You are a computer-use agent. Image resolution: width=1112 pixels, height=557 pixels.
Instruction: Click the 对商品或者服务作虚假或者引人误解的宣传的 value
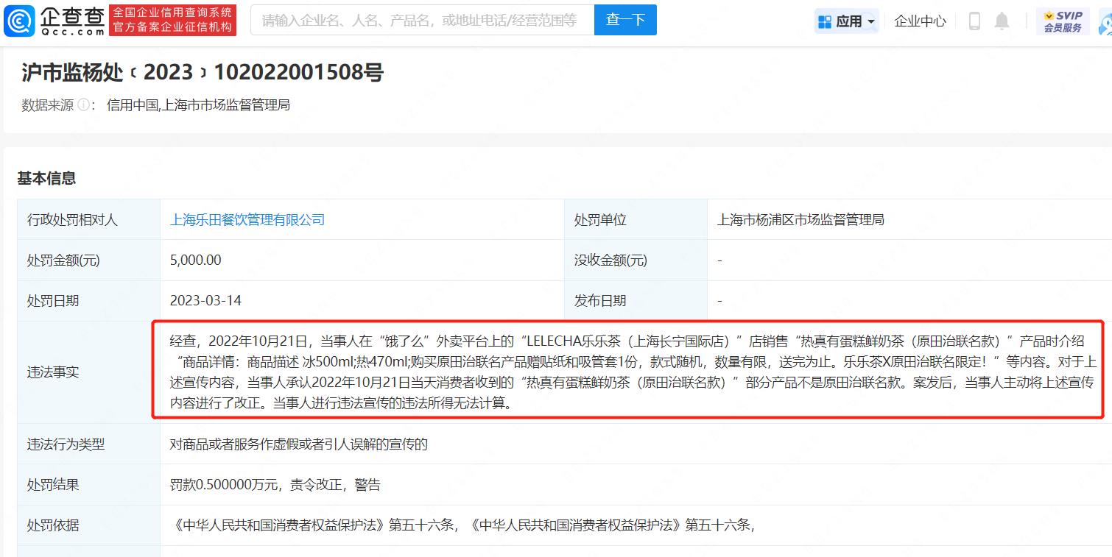299,444
